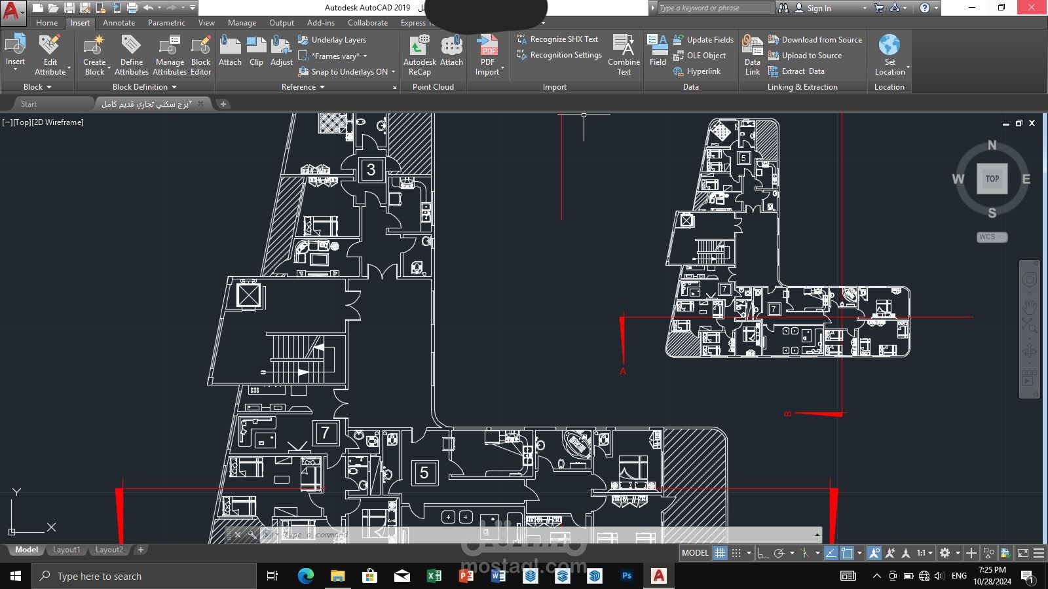Screen dimensions: 1048x589
Task: Toggle drawing grid display in status bar
Action: [x=720, y=553]
